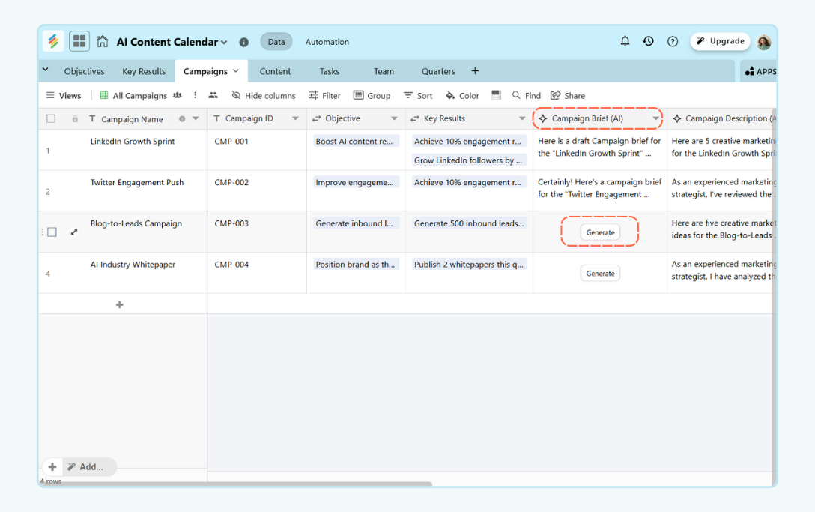Check the Blog-to-Leads Campaign row checkbox
This screenshot has width=815, height=512.
tap(52, 232)
